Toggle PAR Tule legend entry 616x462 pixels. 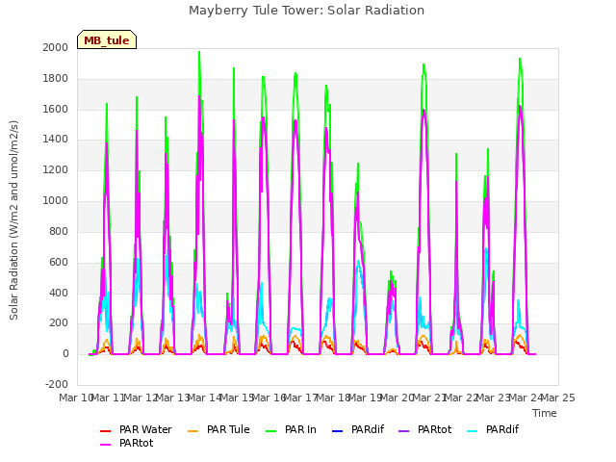click(218, 430)
